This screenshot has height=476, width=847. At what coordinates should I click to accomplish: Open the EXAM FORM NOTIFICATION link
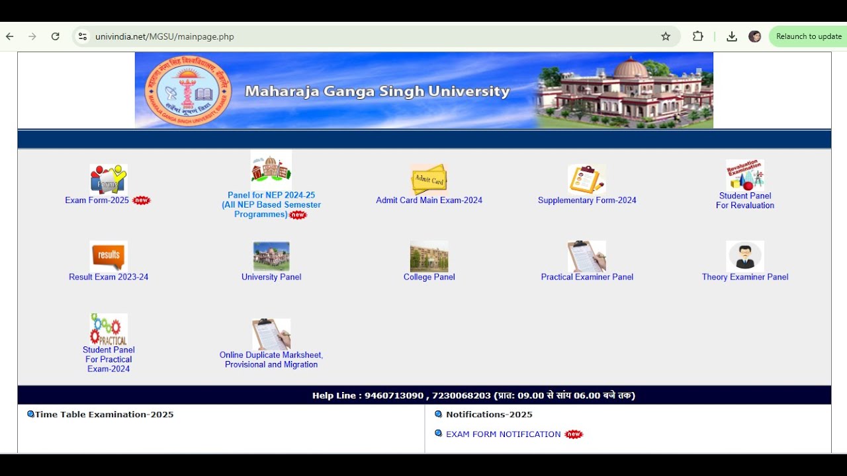pyautogui.click(x=504, y=434)
